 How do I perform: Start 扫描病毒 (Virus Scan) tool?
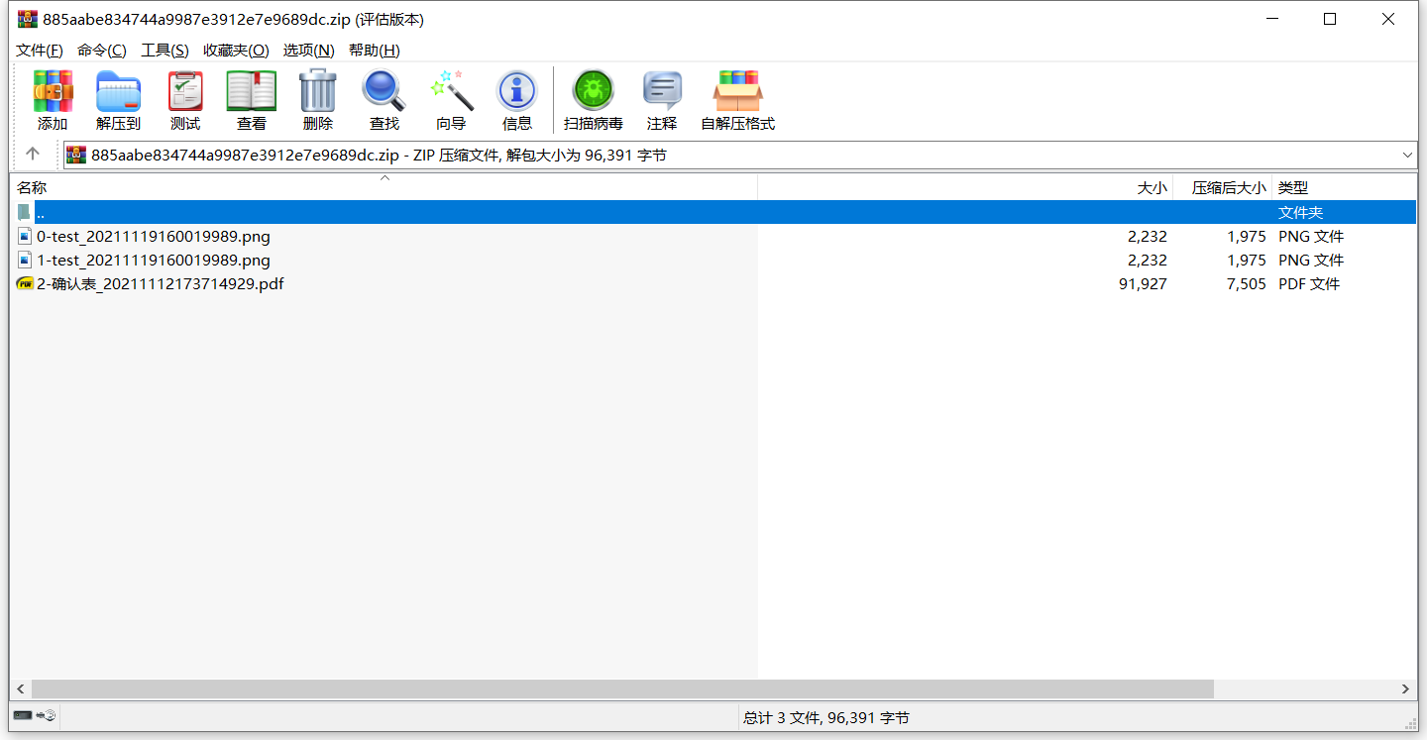pos(593,100)
